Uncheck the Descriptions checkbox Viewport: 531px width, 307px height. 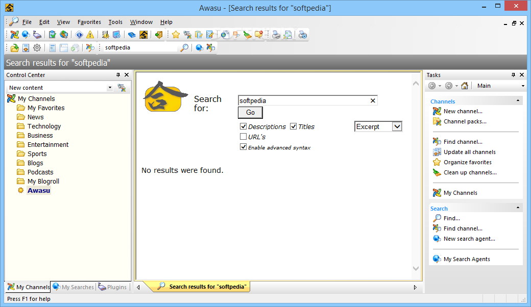pos(243,126)
